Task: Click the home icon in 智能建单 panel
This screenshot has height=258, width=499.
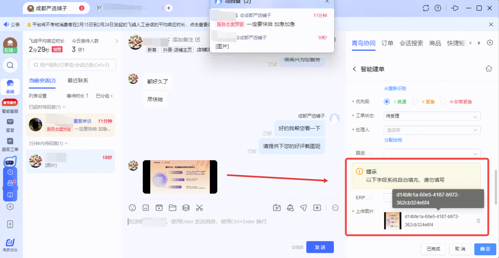Action: (x=488, y=68)
